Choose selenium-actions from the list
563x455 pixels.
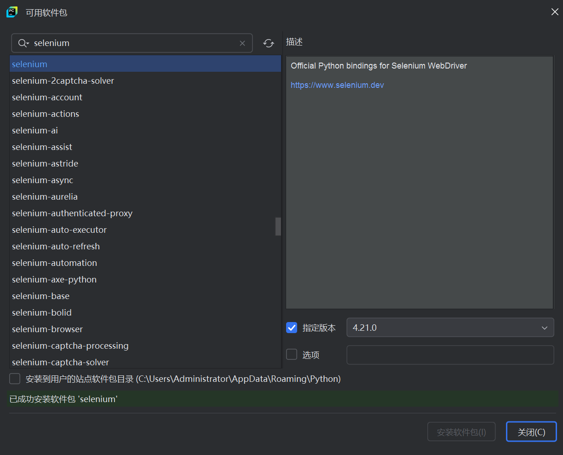[145, 114]
